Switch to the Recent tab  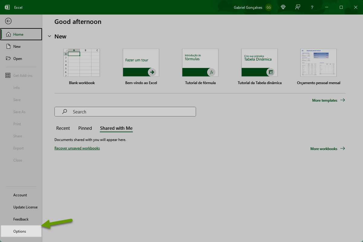tap(63, 128)
